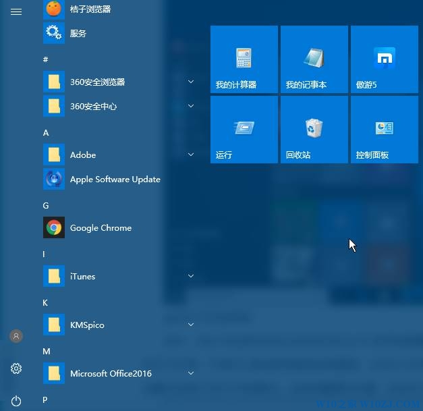
Task: Click the A section letter header
Action: point(46,133)
